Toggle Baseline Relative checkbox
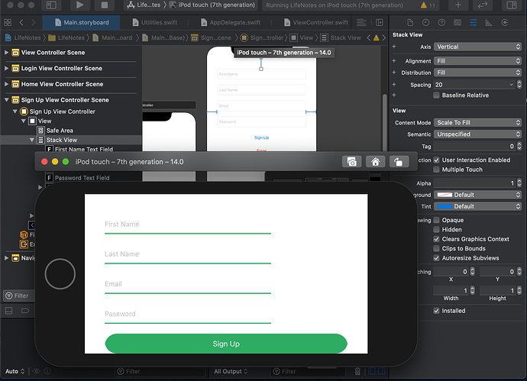527x381 pixels. 436,95
